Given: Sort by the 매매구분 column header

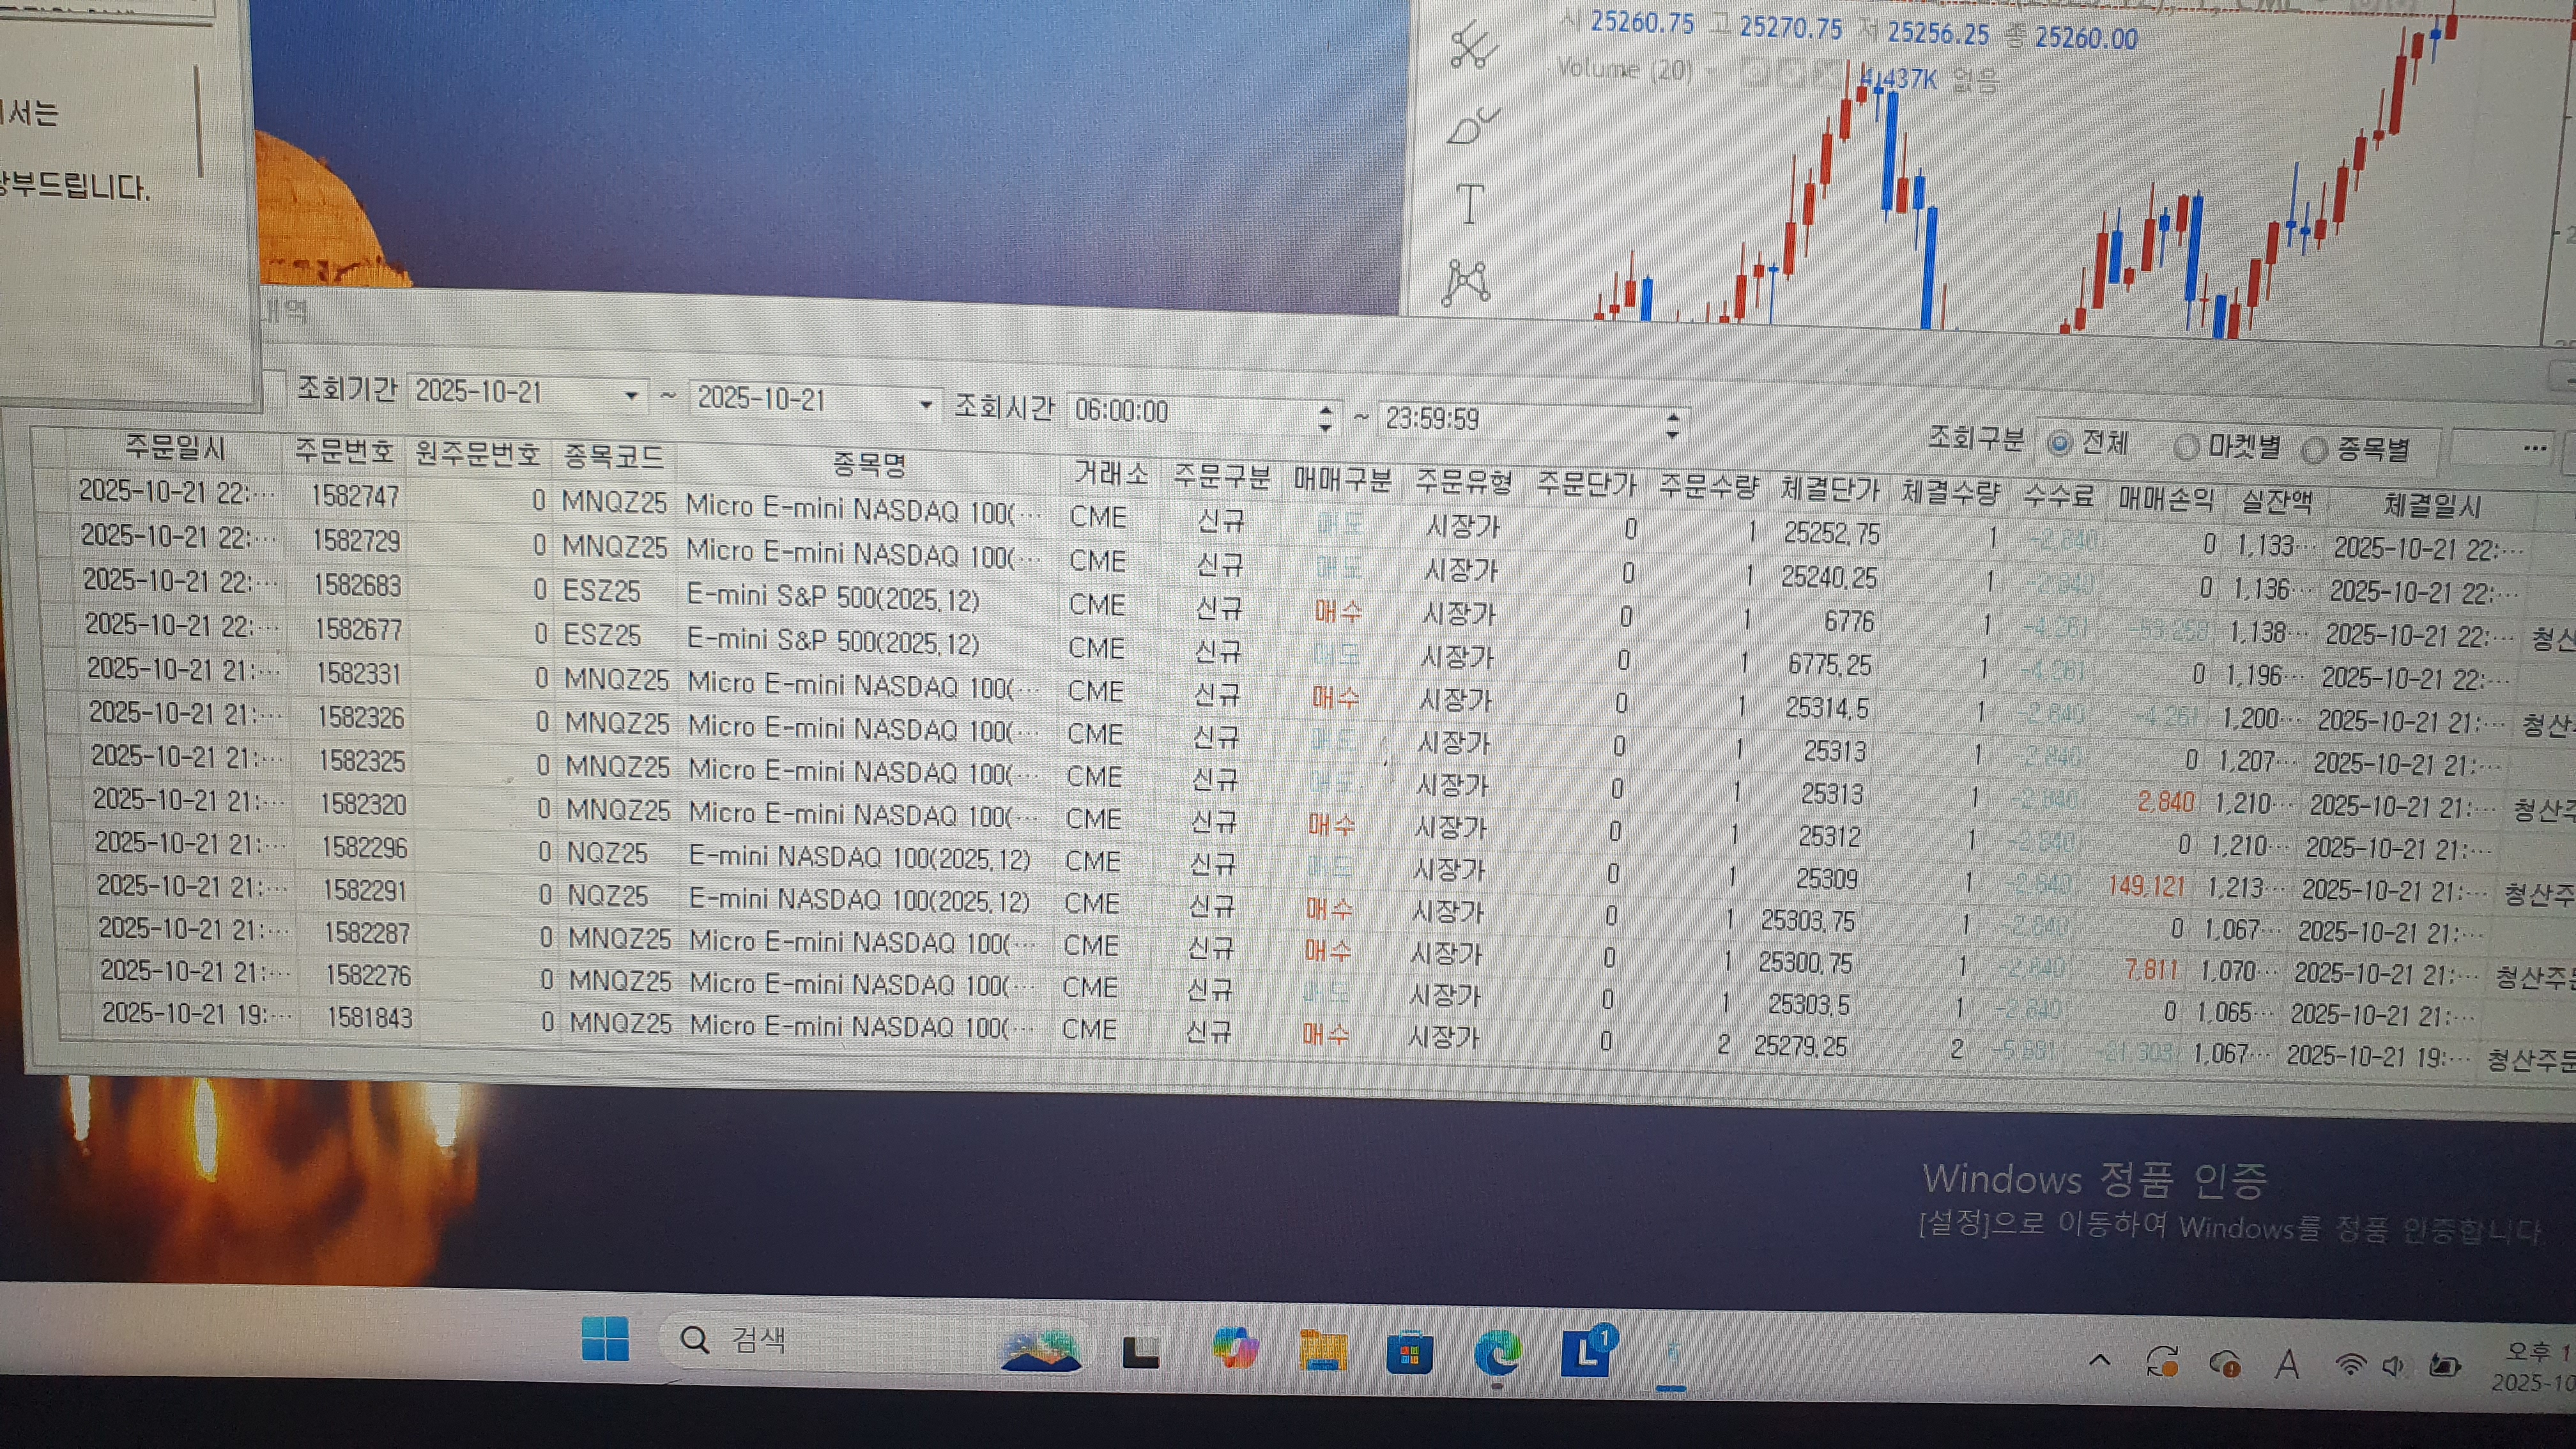Looking at the screenshot, I should (x=1342, y=479).
